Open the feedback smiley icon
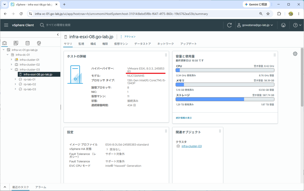Screen dimensions: 304x191 click(x=283, y=25)
